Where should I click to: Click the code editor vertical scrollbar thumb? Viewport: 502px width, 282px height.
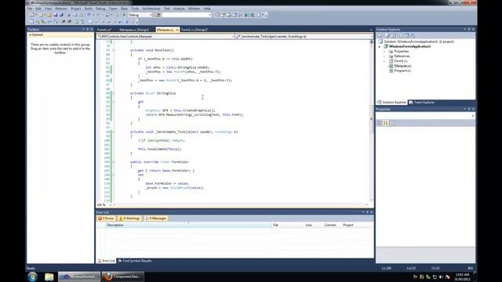click(x=371, y=119)
